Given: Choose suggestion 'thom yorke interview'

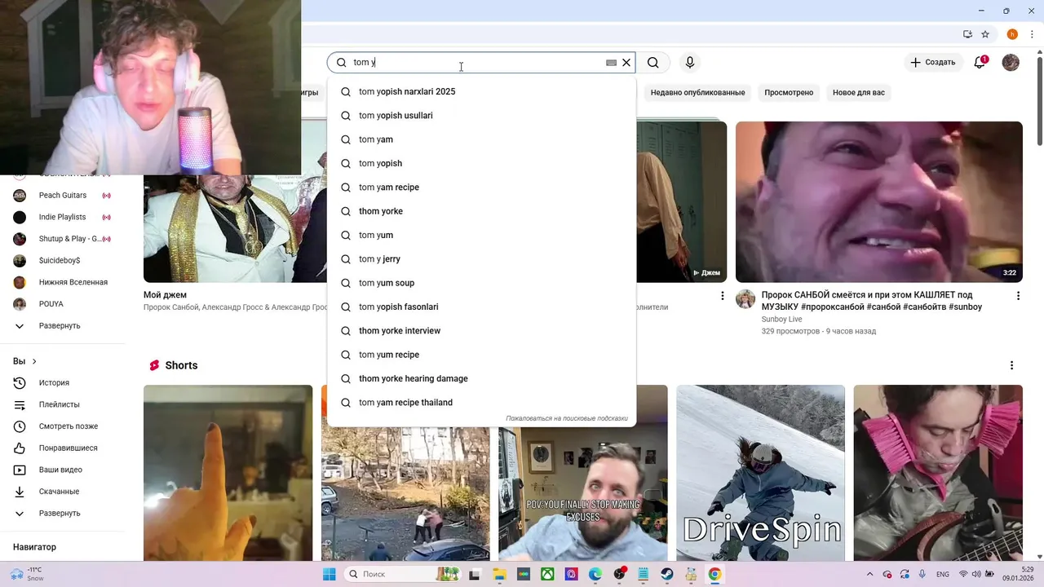Looking at the screenshot, I should (481, 331).
